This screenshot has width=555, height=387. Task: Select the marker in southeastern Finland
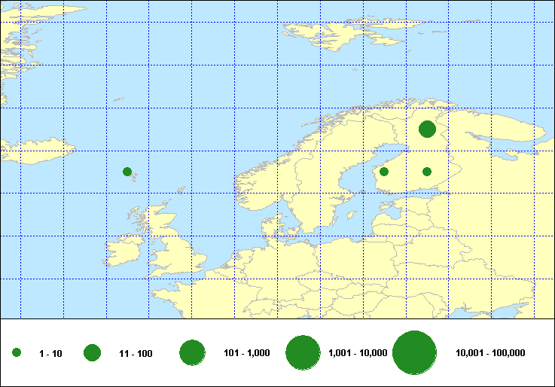tap(427, 172)
